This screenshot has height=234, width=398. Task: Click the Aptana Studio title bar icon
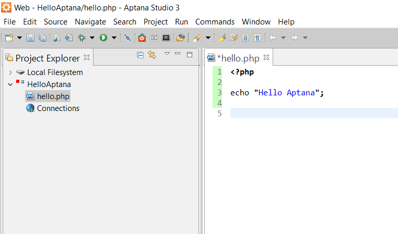pos(6,7)
